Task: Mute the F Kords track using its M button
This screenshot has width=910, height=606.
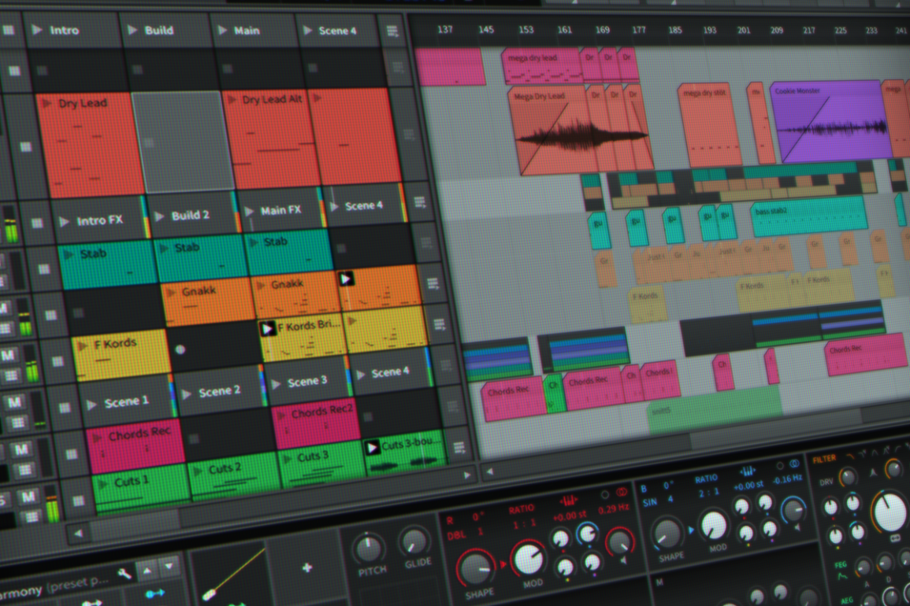Action: (x=7, y=354)
